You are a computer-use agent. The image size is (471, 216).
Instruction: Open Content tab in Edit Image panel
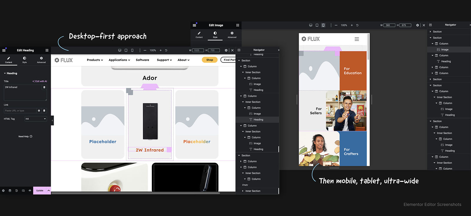tap(199, 35)
